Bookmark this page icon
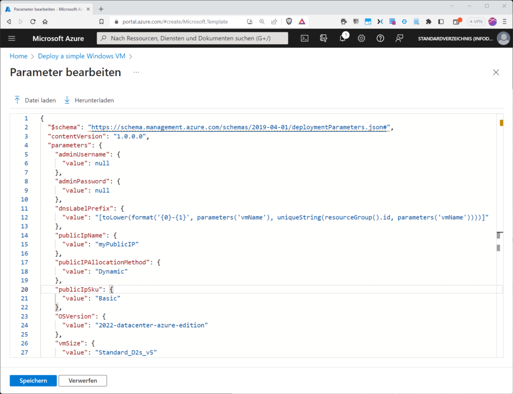The width and height of the screenshot is (513, 394). (101, 22)
